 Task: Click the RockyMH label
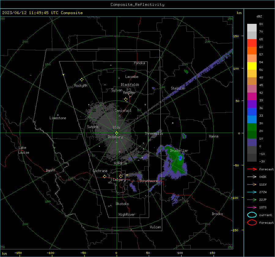(81, 86)
